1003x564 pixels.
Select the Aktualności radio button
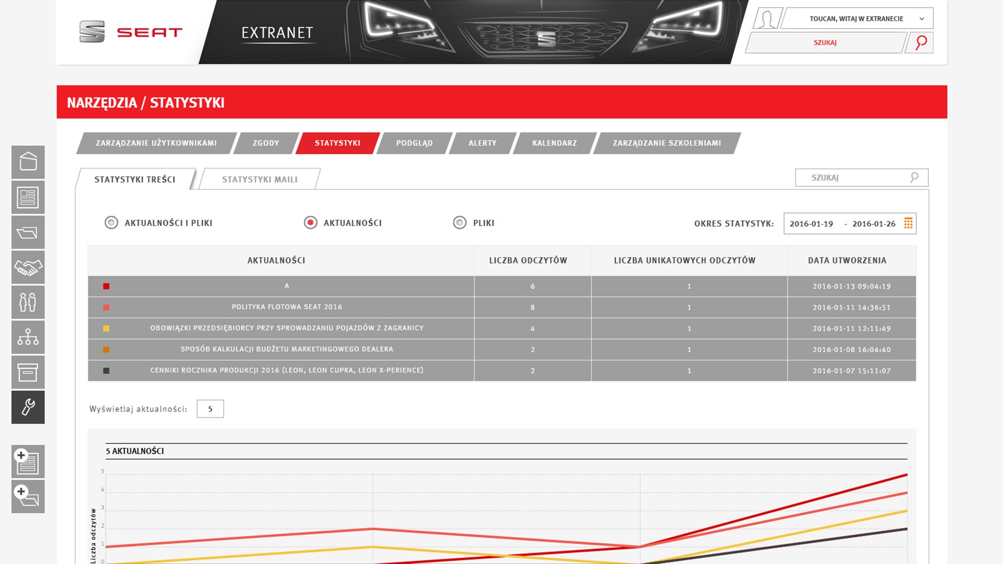tap(310, 223)
